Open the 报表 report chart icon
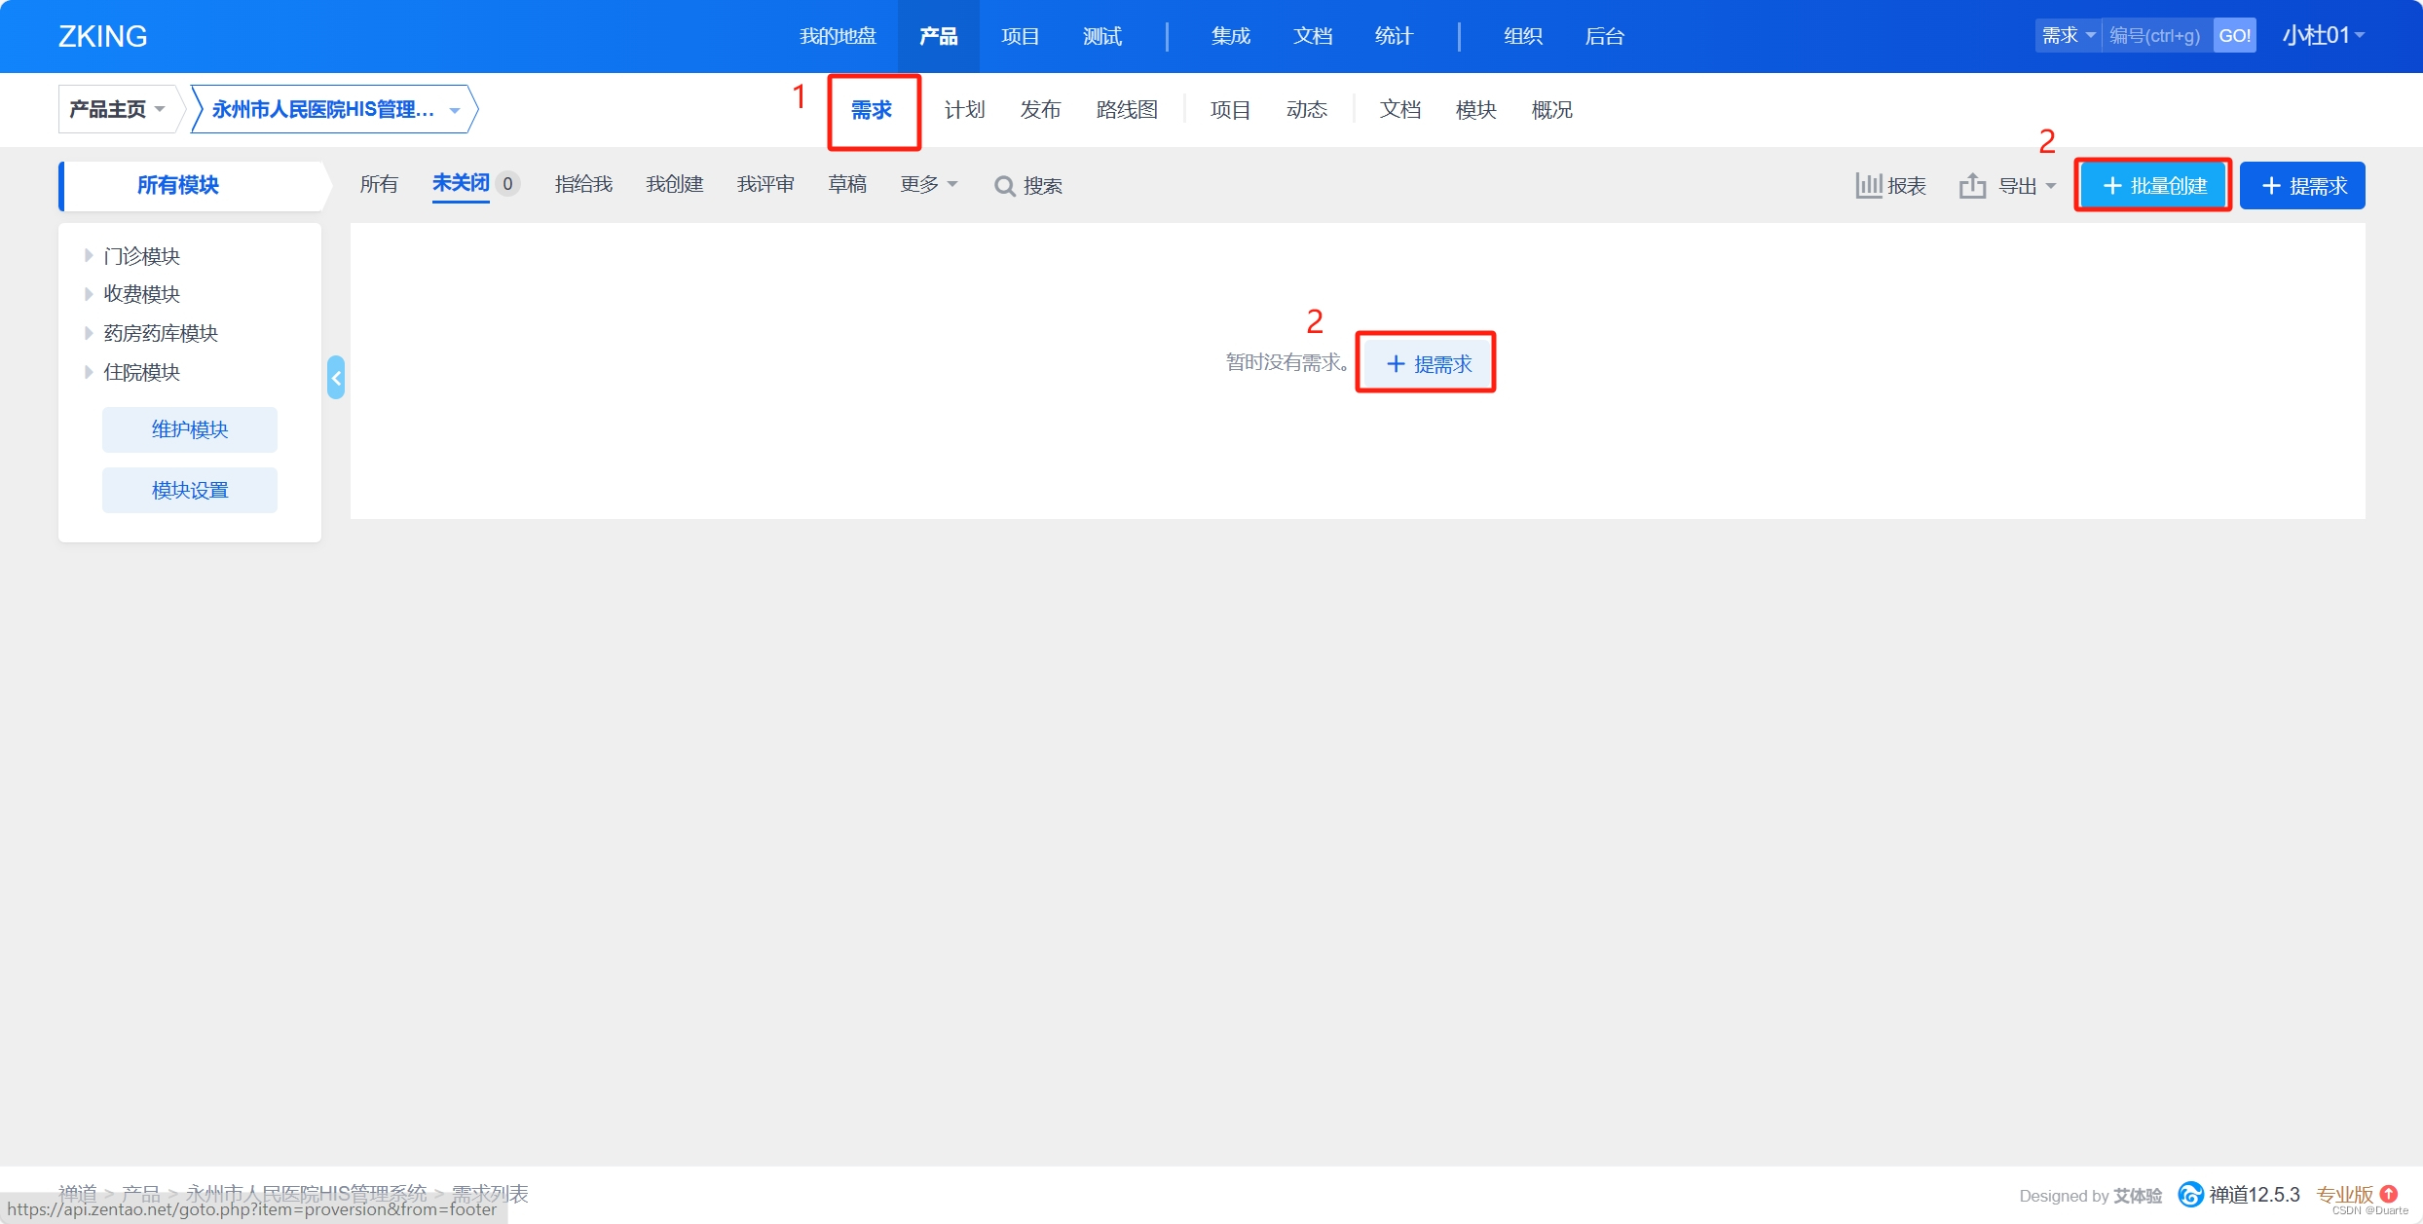Image resolution: width=2423 pixels, height=1224 pixels. (1868, 185)
